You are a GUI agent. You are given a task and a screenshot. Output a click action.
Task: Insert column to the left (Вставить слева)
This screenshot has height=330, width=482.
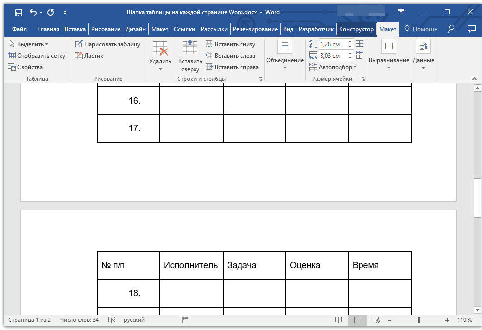(230, 56)
